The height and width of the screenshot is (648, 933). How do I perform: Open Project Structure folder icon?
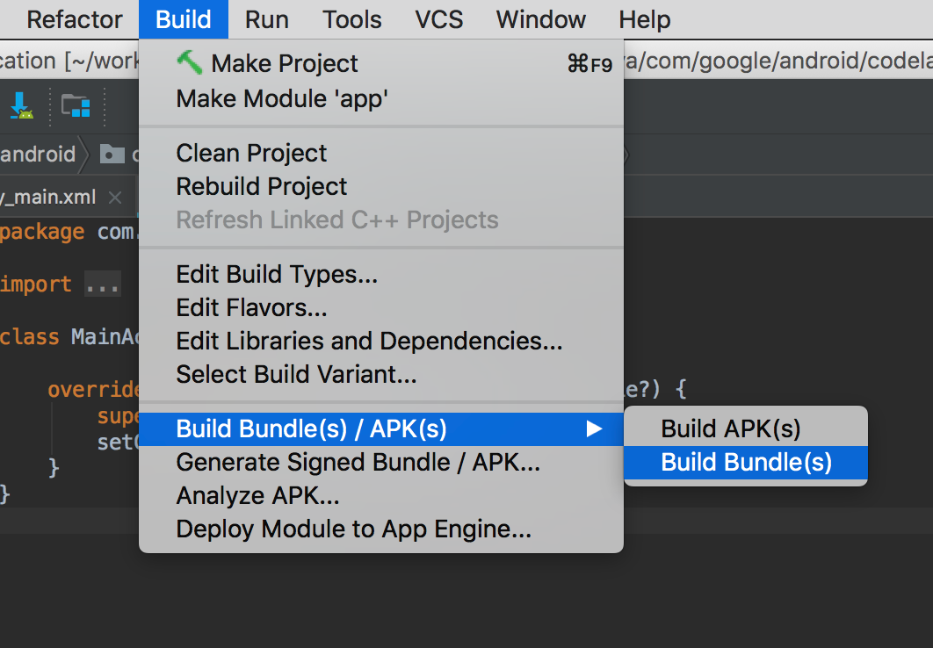coord(76,106)
